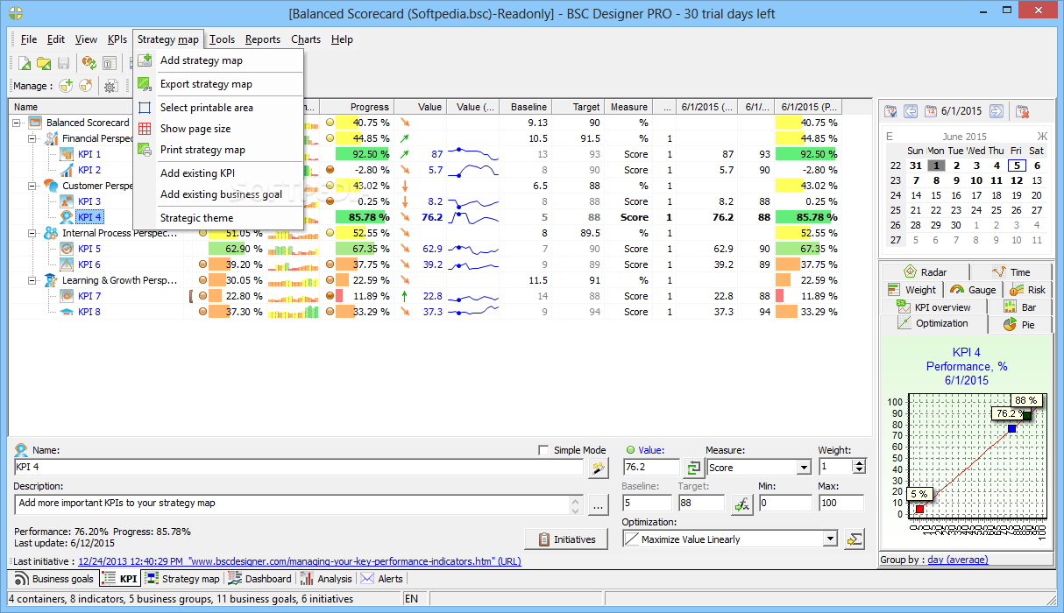Click the target formula fx icon
The height and width of the screenshot is (613, 1064).
click(x=741, y=504)
